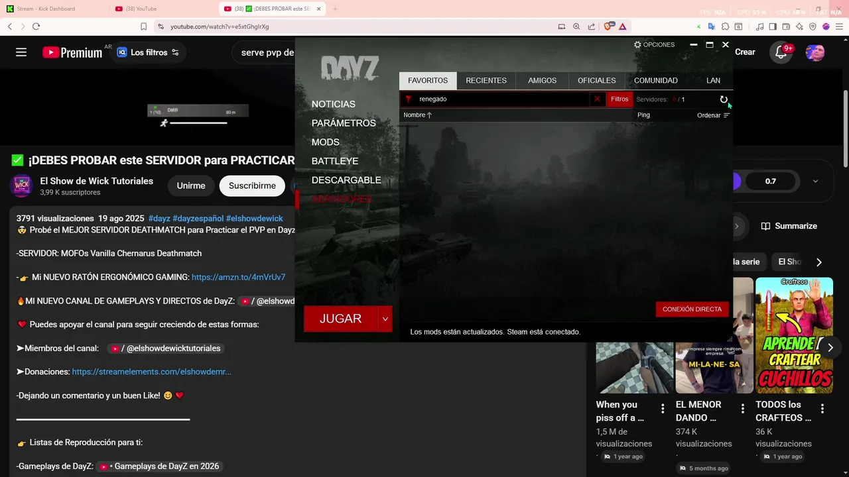The width and height of the screenshot is (849, 477).
Task: Open options for 'EL MENOR DANDO...' short
Action: tap(742, 409)
